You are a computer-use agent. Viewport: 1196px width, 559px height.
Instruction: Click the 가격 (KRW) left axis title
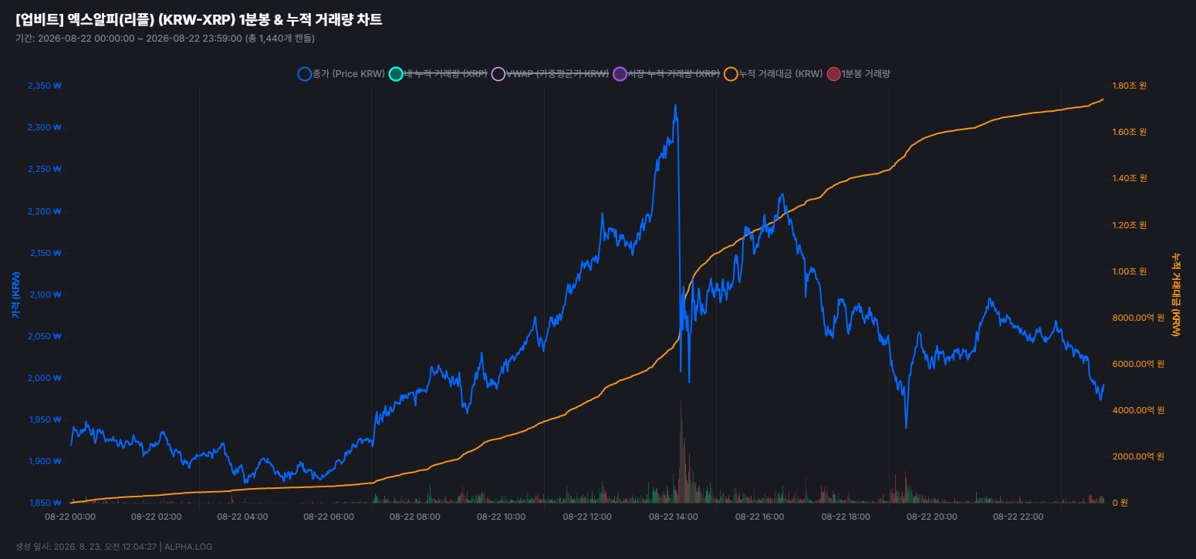(x=15, y=295)
